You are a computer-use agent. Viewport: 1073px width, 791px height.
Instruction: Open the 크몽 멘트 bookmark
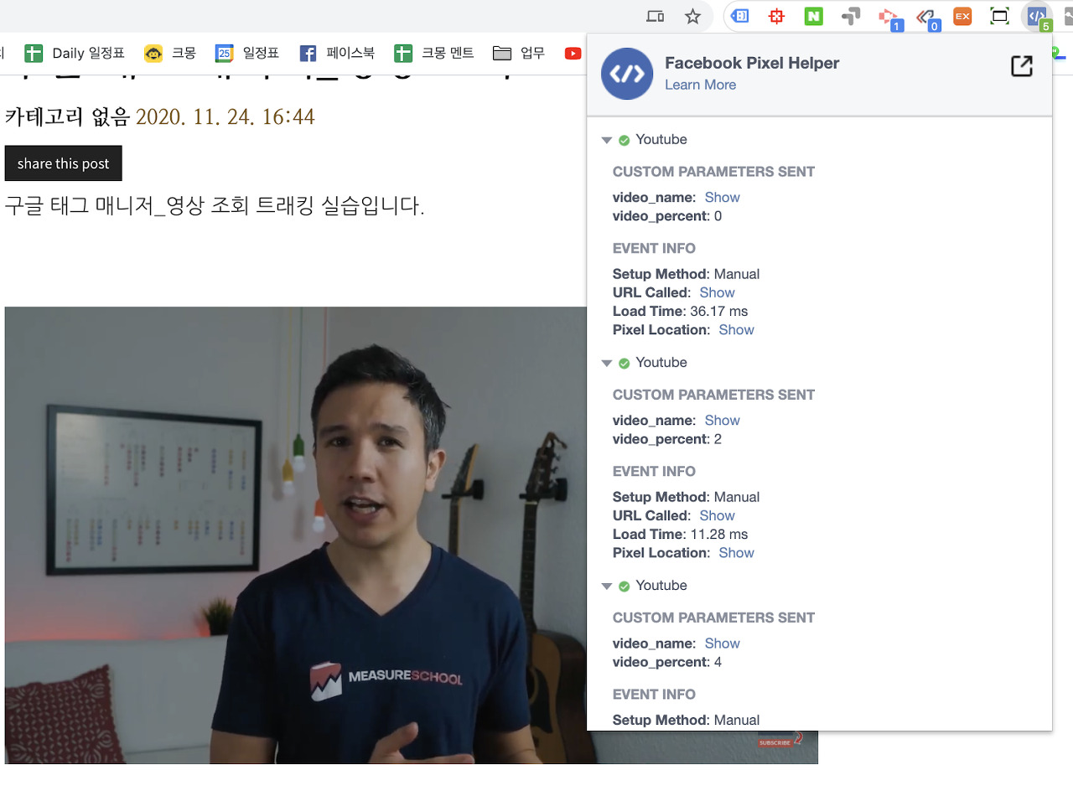coord(434,54)
